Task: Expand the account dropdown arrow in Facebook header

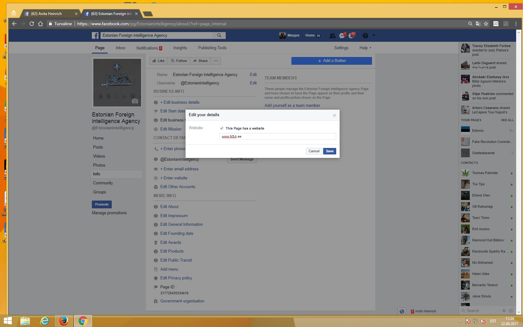Action: 374,36
